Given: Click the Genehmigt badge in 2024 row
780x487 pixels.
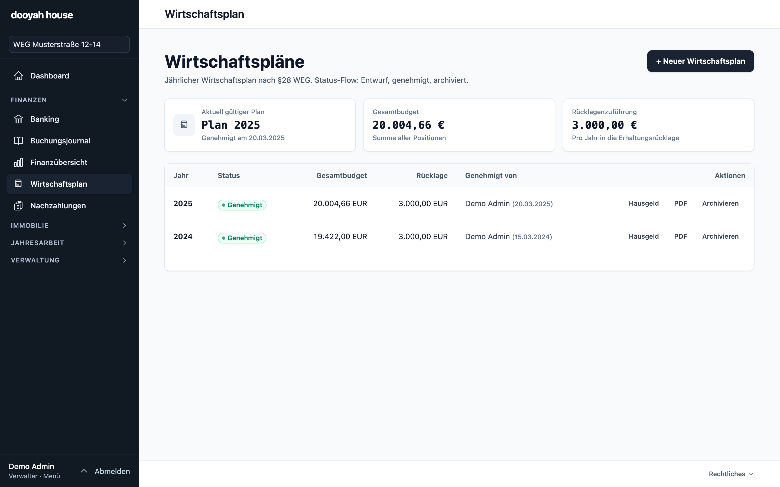Looking at the screenshot, I should point(242,238).
